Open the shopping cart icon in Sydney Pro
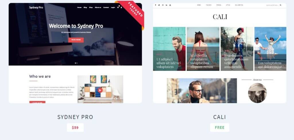 [118, 7]
